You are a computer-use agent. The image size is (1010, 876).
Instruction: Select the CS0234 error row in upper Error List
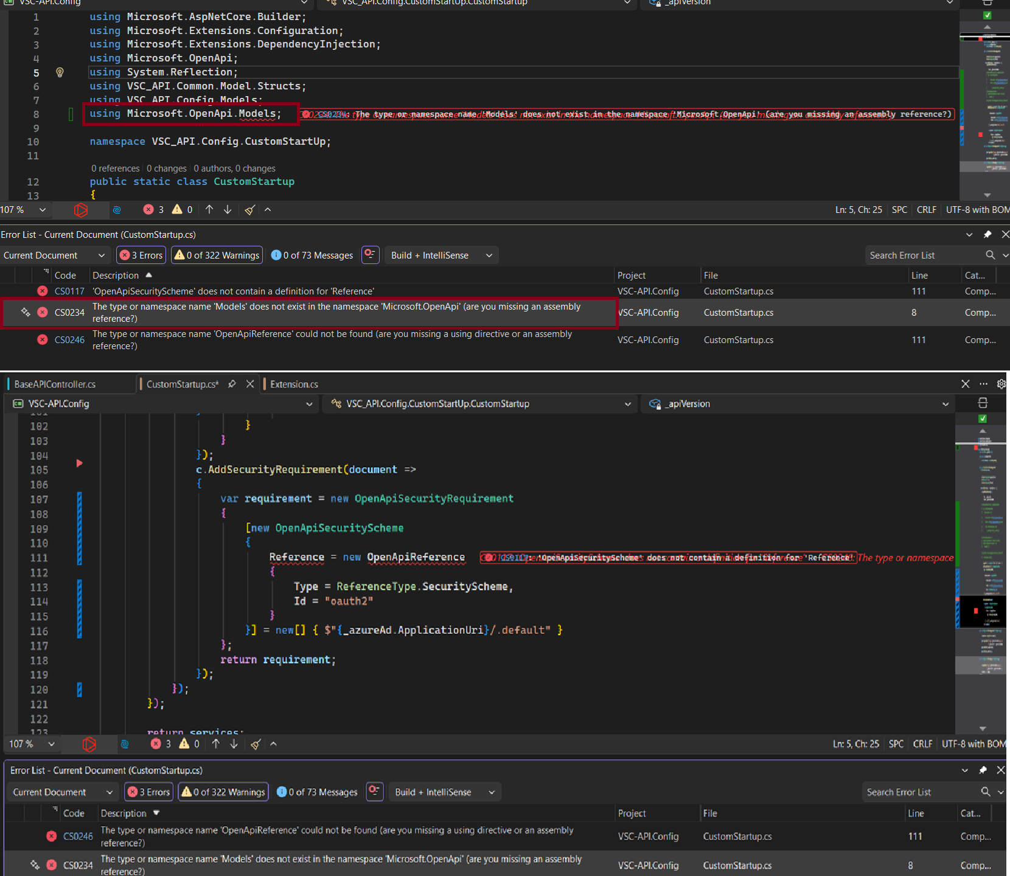(505, 312)
